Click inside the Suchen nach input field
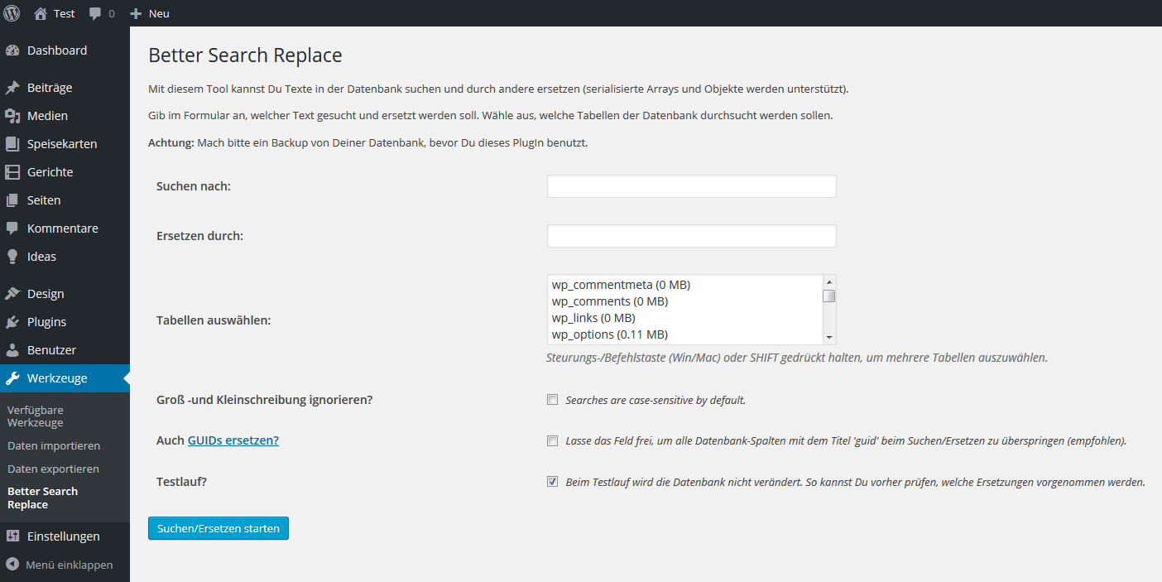 tap(691, 185)
